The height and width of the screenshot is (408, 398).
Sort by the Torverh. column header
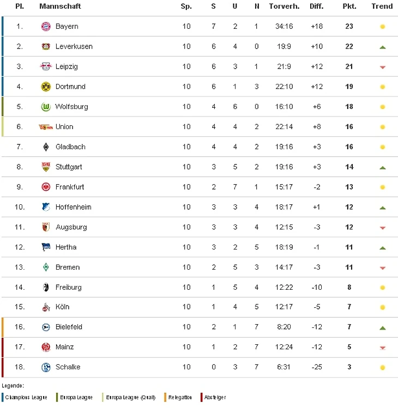click(284, 6)
